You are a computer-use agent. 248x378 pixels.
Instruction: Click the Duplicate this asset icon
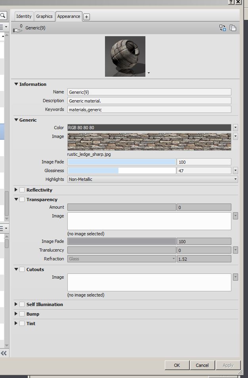233,28
